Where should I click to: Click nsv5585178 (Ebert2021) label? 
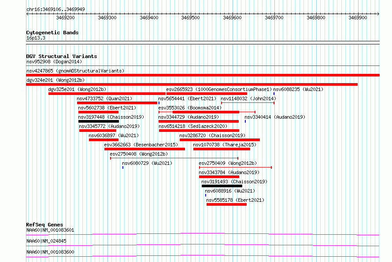click(235, 200)
